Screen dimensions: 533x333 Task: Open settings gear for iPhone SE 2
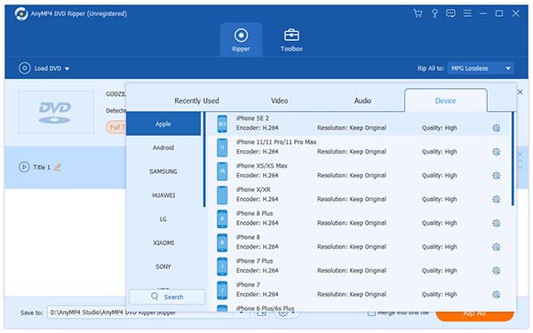coord(496,128)
